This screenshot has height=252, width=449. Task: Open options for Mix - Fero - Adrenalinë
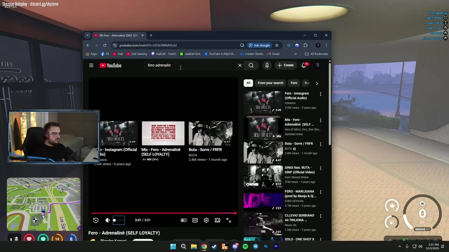point(320,120)
